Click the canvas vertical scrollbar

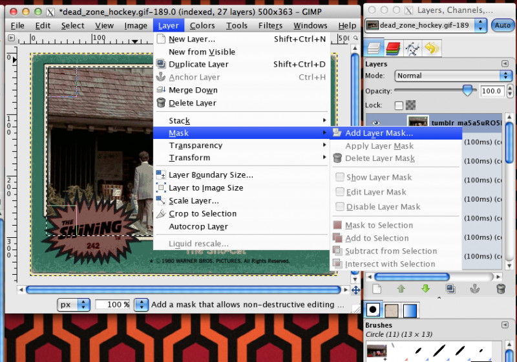pos(355,90)
